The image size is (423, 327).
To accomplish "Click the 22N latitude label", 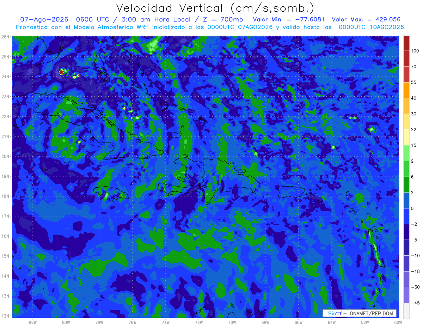I will (x=5, y=116).
